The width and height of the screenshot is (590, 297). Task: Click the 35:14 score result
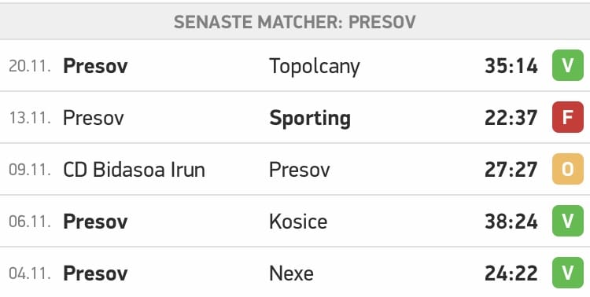511,66
